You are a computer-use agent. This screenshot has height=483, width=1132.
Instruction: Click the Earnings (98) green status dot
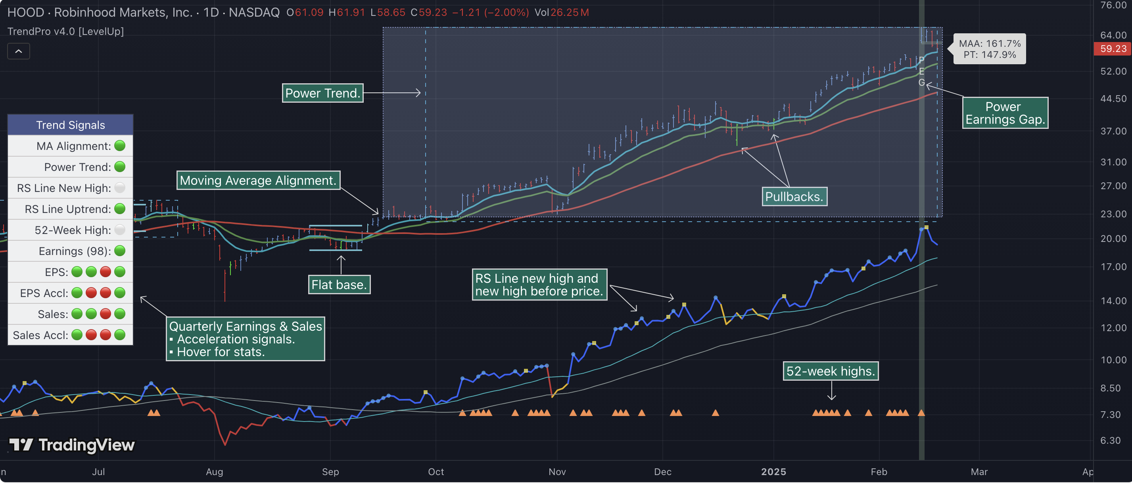pos(119,251)
